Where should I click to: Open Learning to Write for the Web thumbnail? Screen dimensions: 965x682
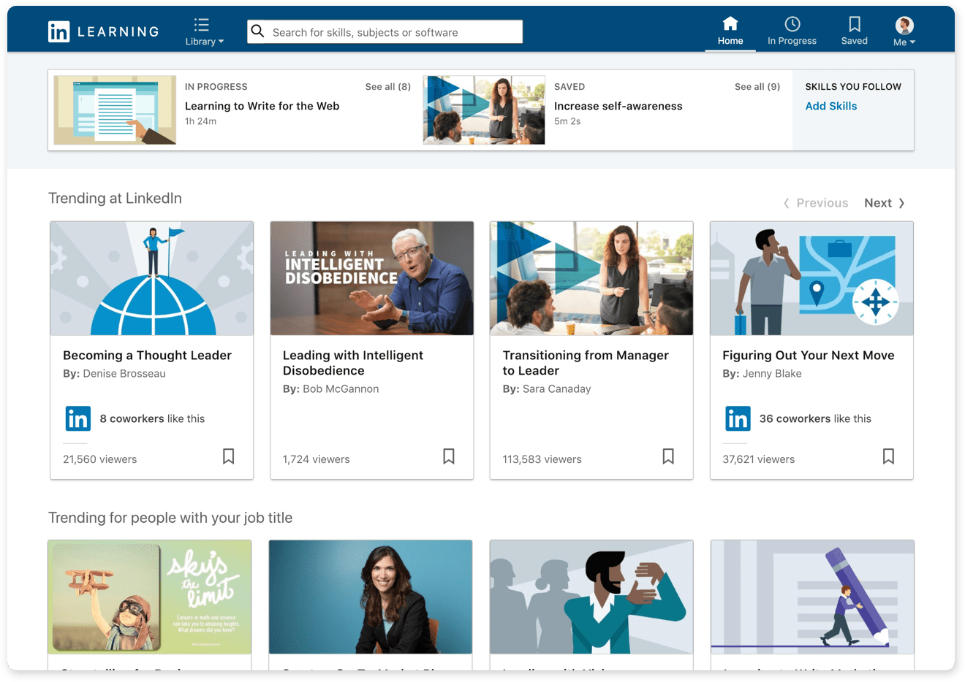pos(115,110)
